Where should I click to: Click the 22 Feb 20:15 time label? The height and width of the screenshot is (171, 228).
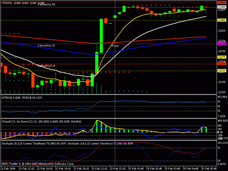(x=81, y=169)
